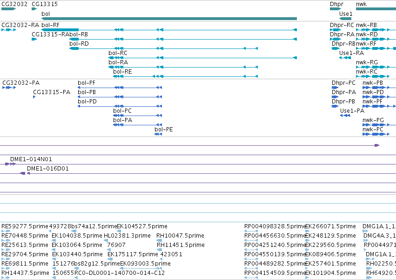Open the nwk-PB protein label
The width and height of the screenshot is (396, 280).
[373, 83]
